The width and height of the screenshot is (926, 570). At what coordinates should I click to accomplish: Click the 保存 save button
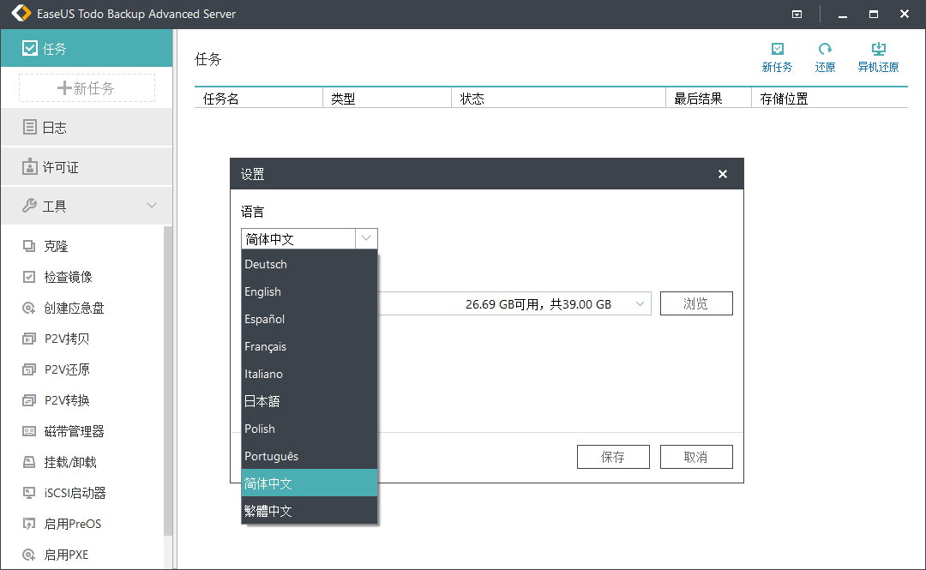(x=613, y=457)
